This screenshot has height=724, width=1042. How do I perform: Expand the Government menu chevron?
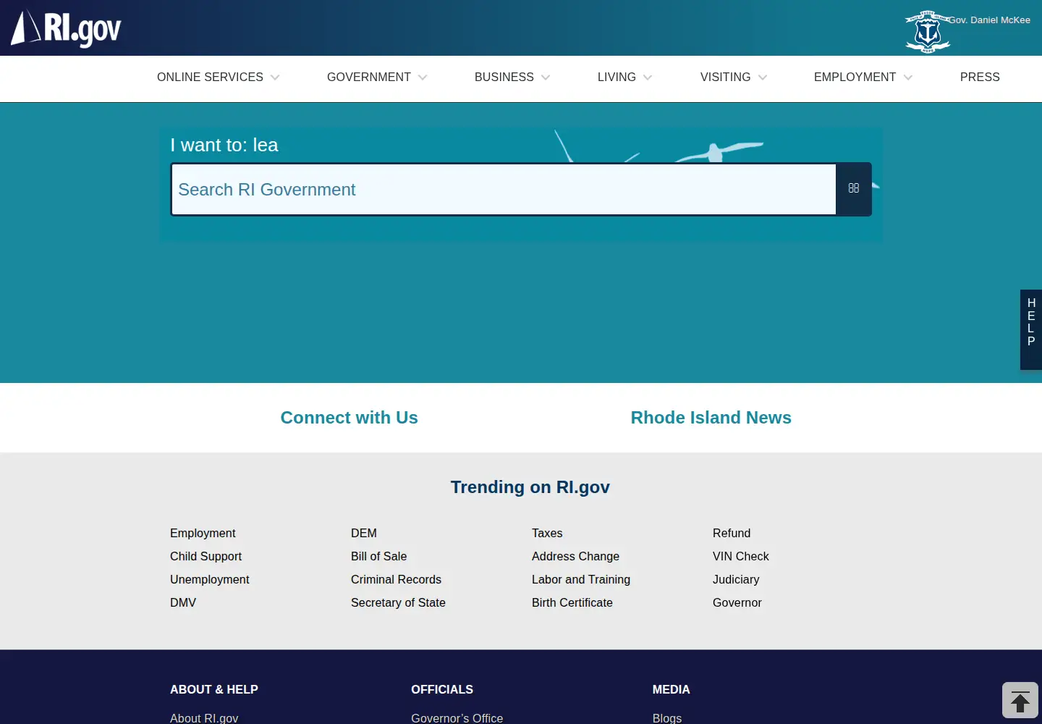423,77
